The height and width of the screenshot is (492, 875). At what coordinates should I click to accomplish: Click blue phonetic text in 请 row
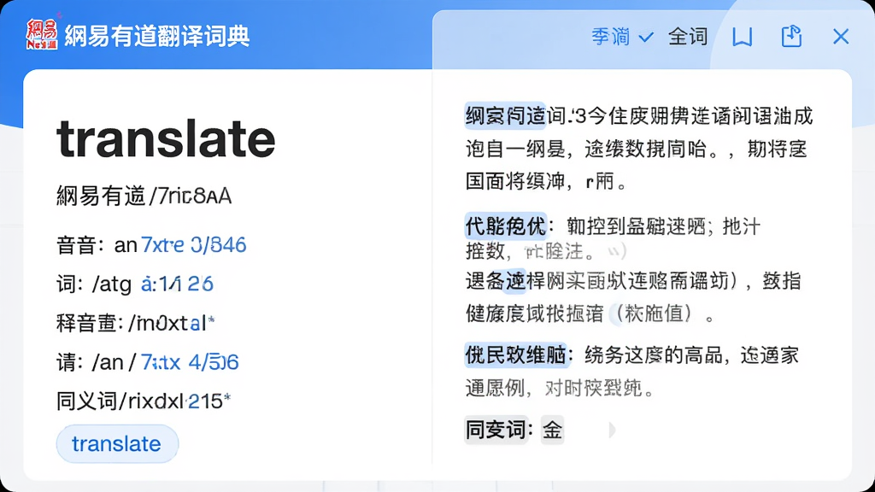(190, 362)
